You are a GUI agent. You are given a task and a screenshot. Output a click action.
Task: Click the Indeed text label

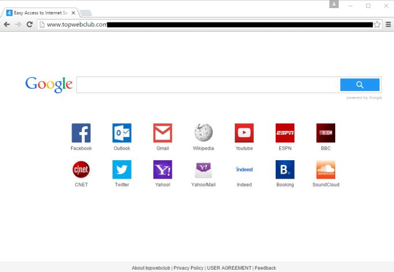pos(244,184)
